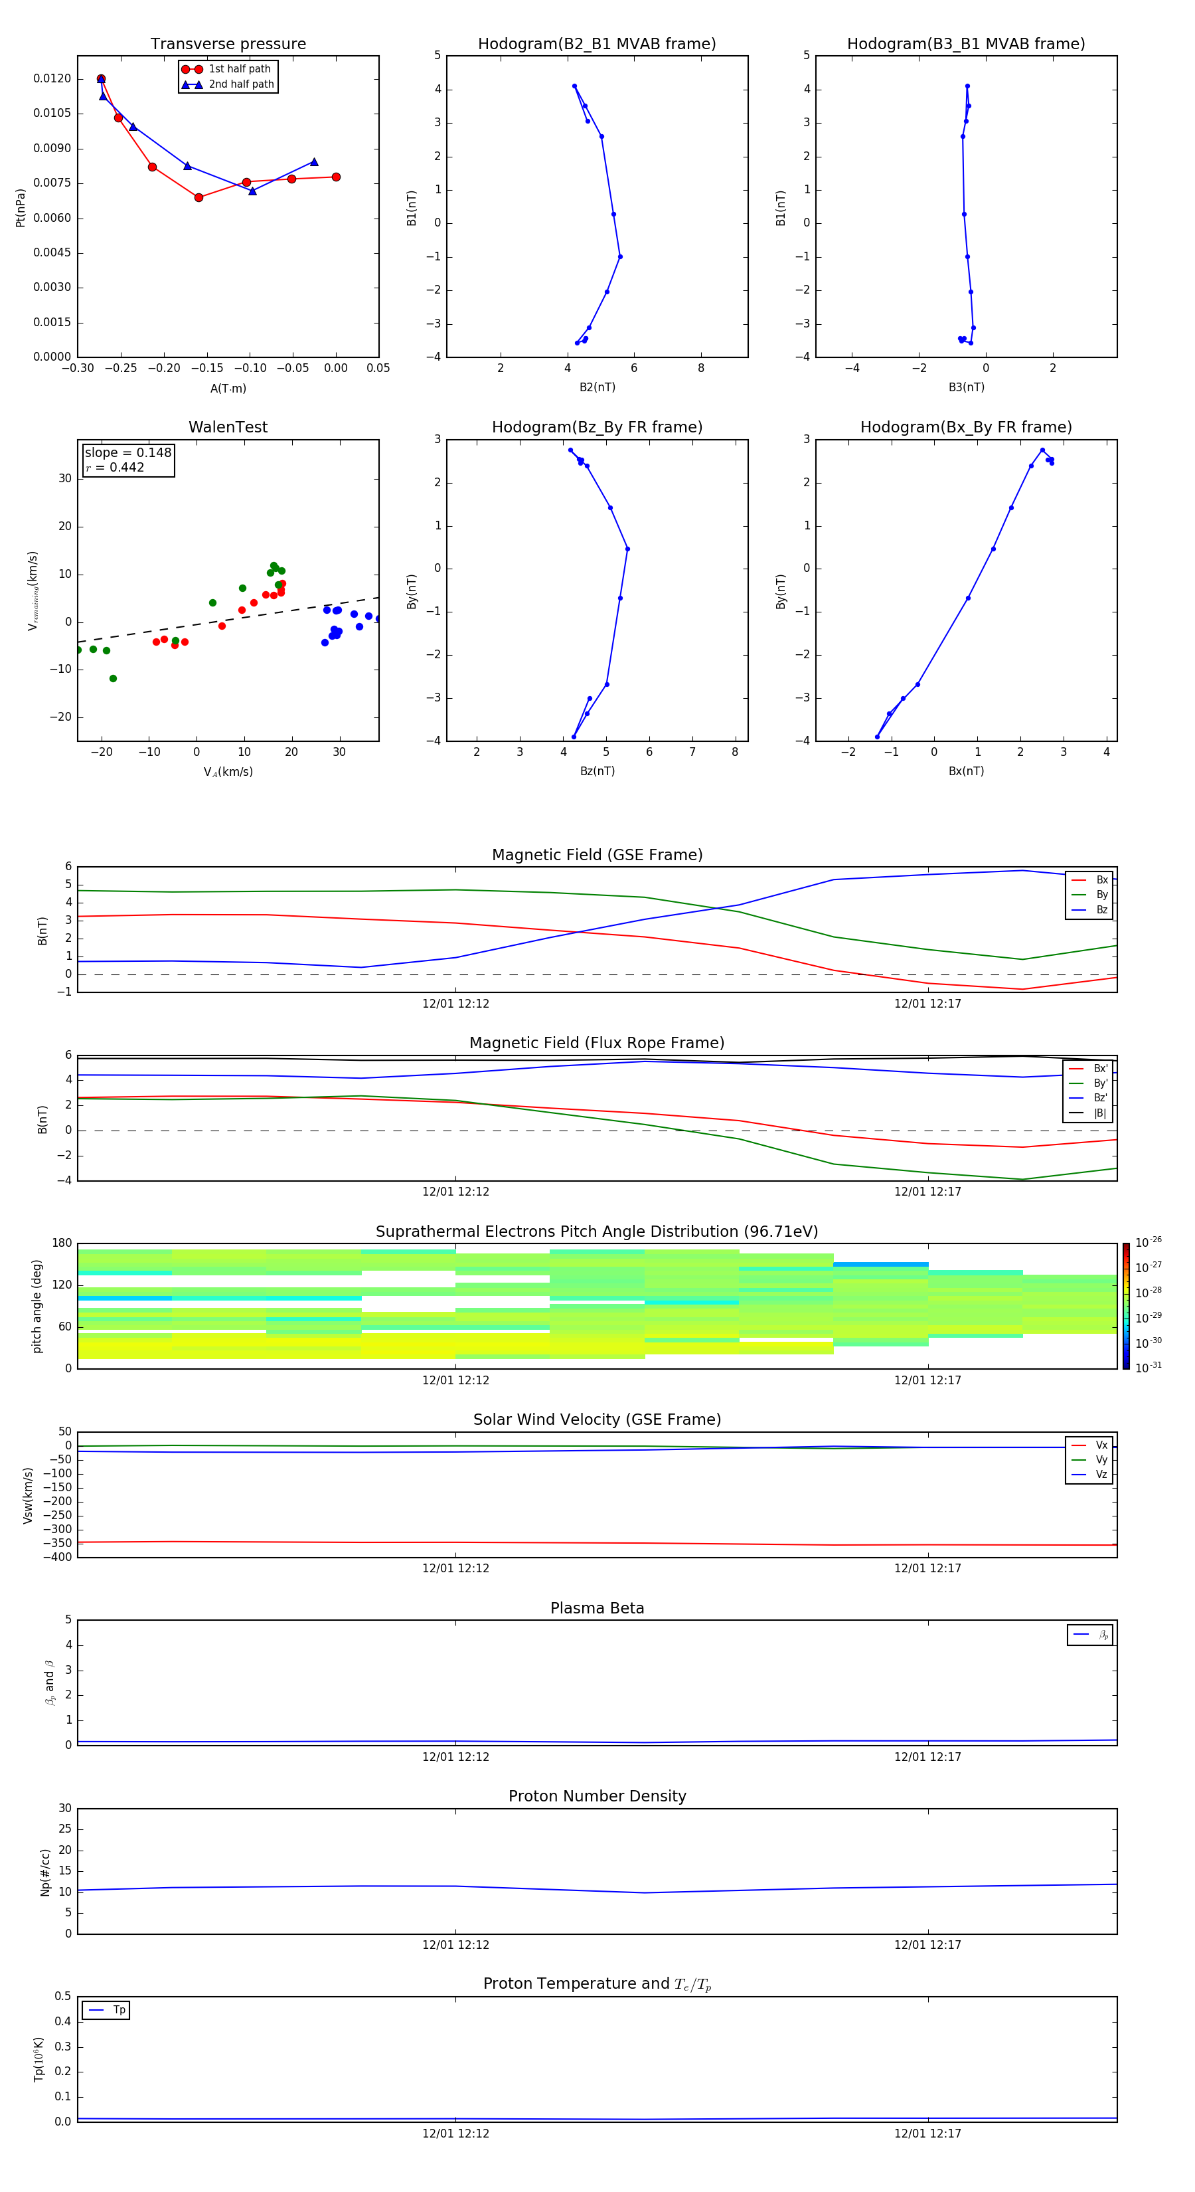Click the dashed fit line in the WalenTest plot

[x=228, y=620]
